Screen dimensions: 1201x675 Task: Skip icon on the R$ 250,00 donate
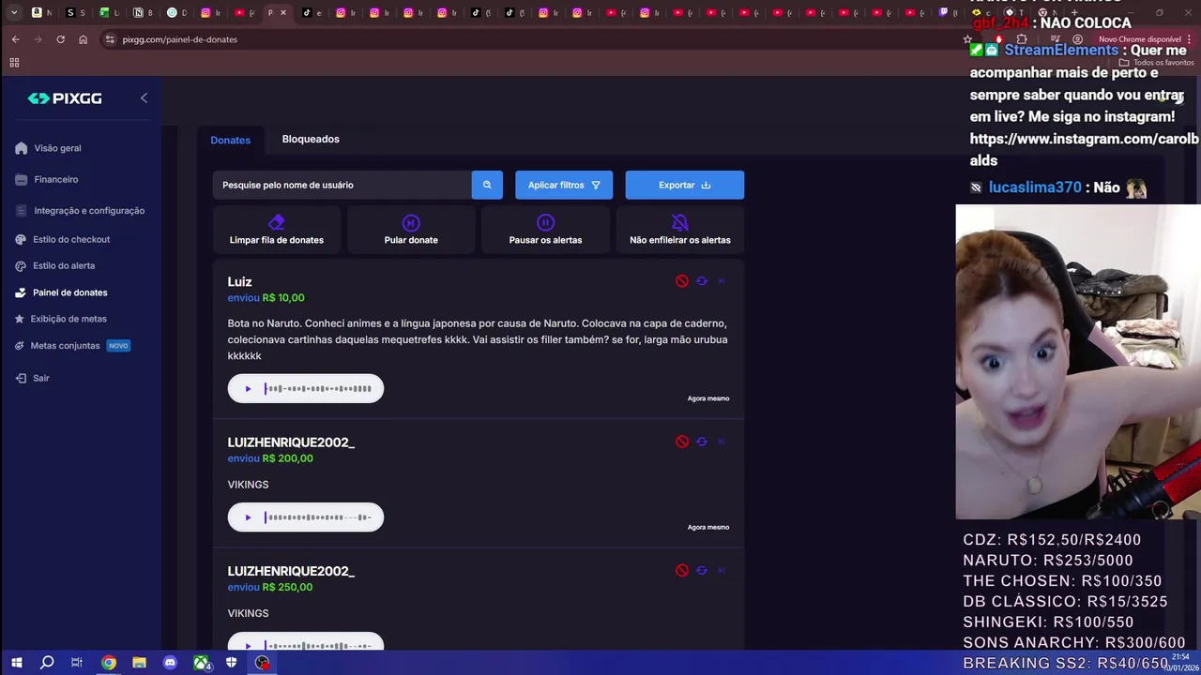[722, 570]
